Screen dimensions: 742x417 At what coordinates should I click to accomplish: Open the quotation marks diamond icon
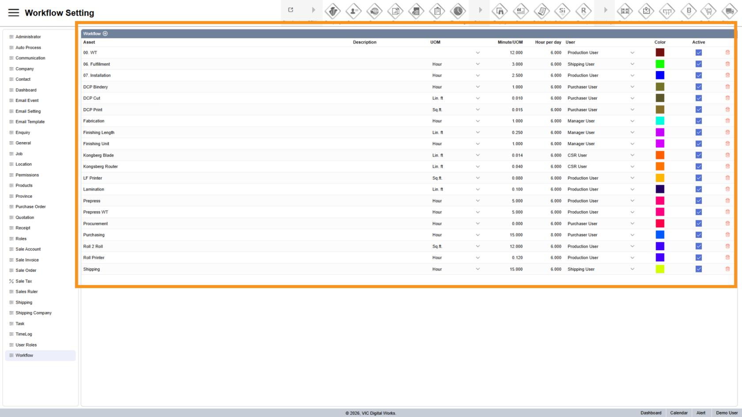[x=521, y=11]
